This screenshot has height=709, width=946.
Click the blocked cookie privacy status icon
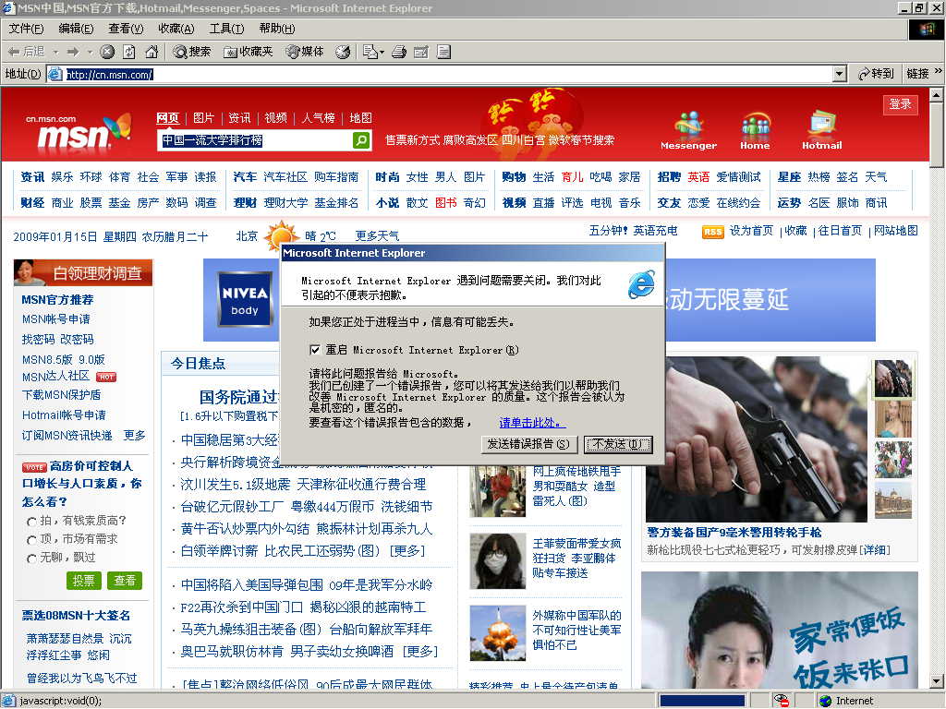[x=782, y=701]
